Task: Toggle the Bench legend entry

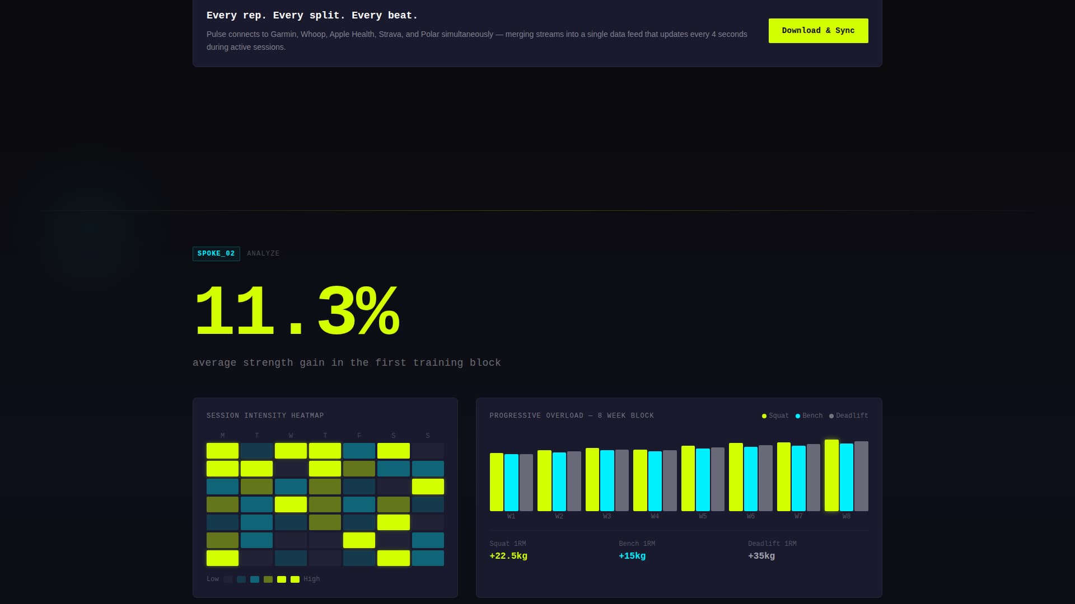Action: pyautogui.click(x=808, y=416)
